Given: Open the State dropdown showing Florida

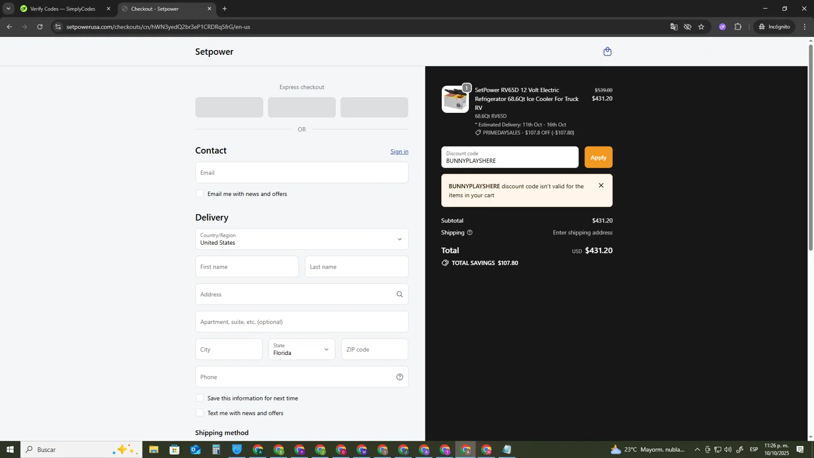Looking at the screenshot, I should coord(302,349).
